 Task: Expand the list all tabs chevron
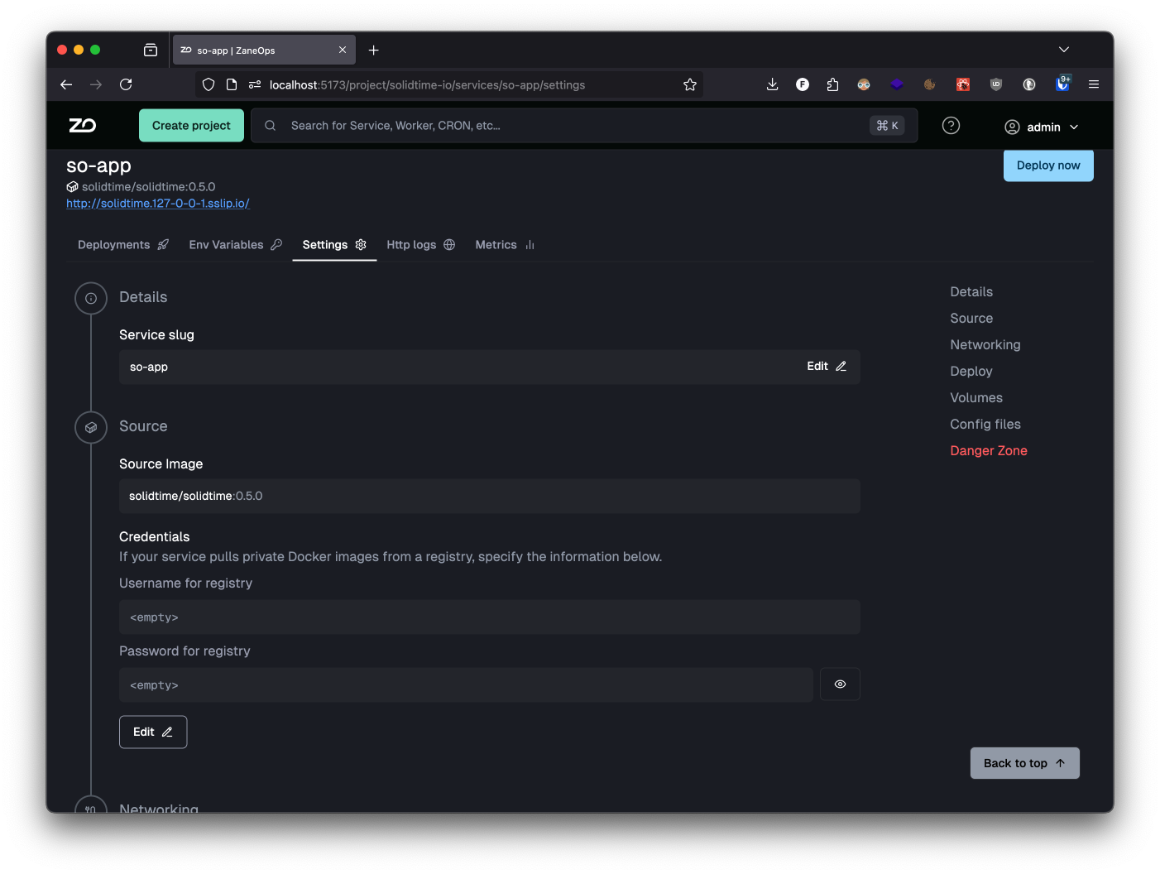[x=1064, y=50]
